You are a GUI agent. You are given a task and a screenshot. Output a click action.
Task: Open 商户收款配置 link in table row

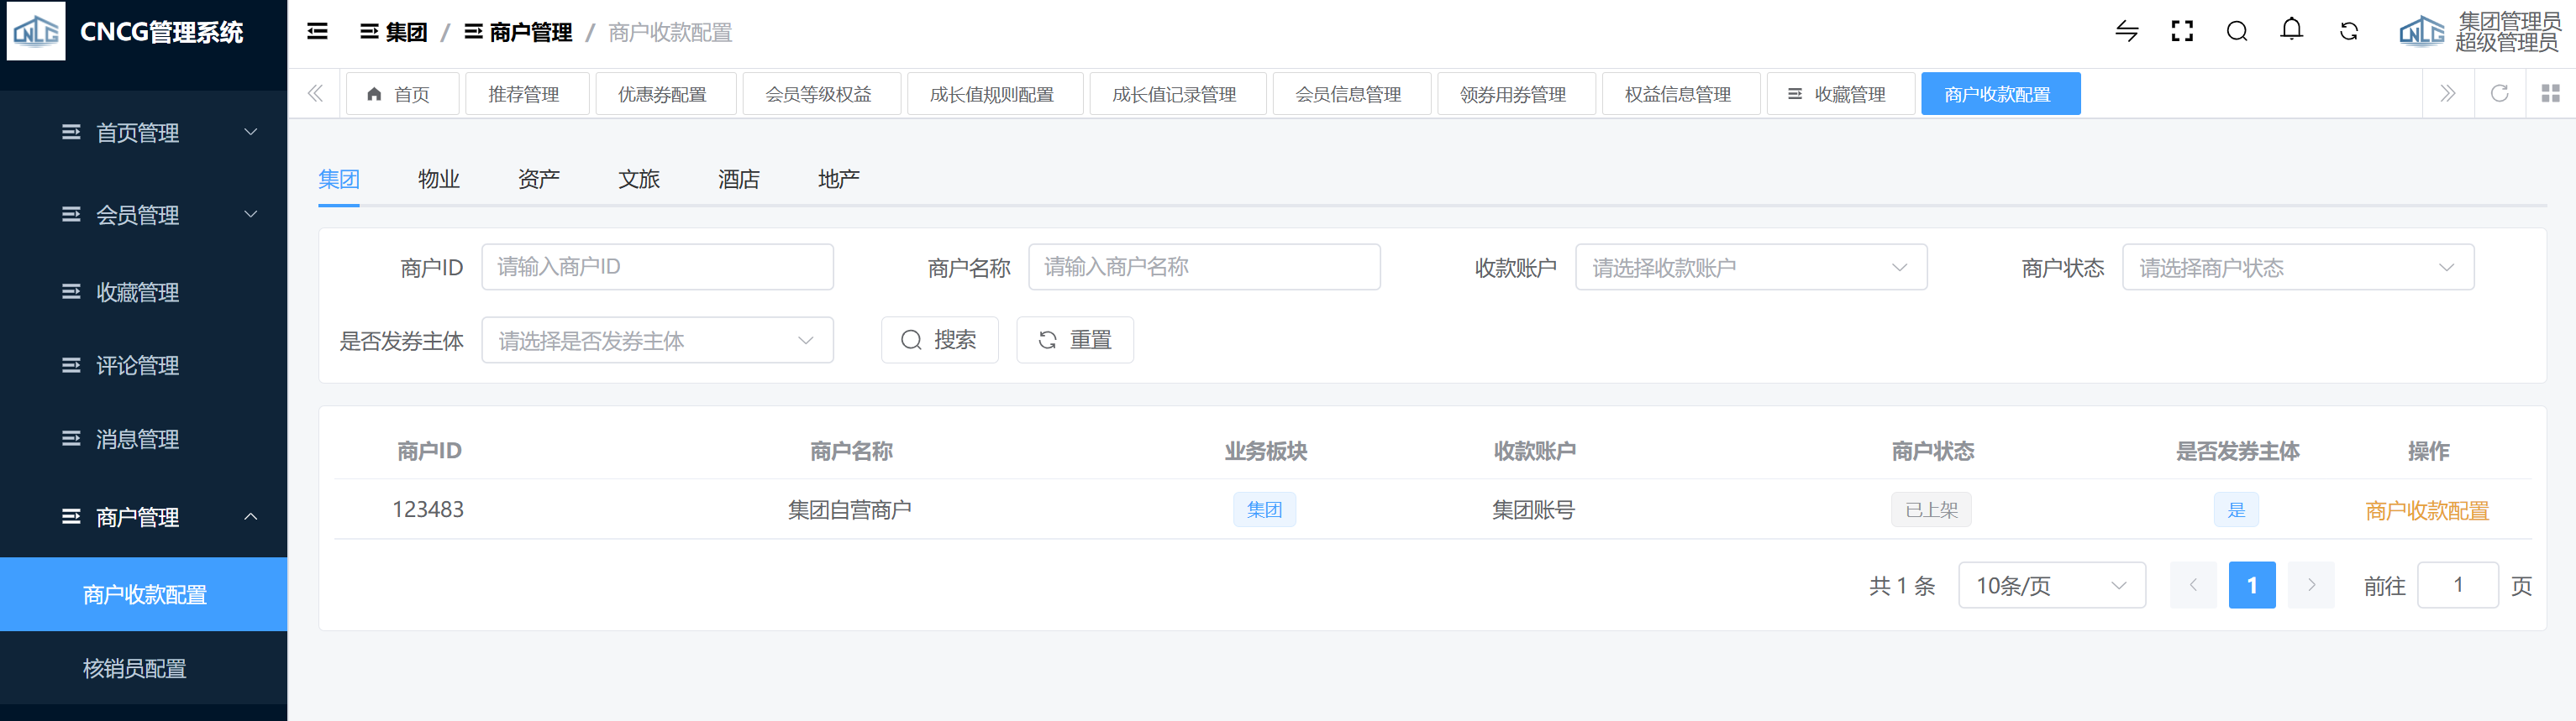[x=2426, y=511]
